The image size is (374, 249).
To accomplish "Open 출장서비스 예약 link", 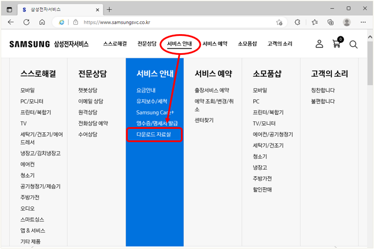I will [x=212, y=90].
